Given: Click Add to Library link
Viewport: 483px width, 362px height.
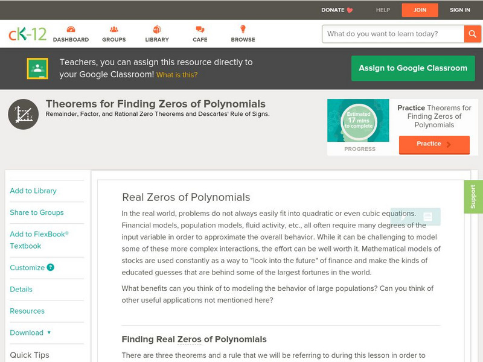Looking at the screenshot, I should pos(33,191).
